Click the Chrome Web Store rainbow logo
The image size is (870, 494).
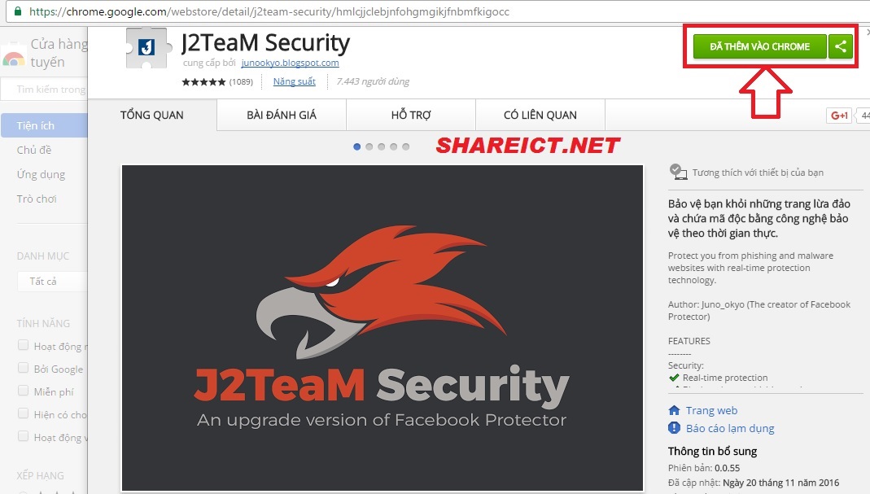tap(13, 59)
